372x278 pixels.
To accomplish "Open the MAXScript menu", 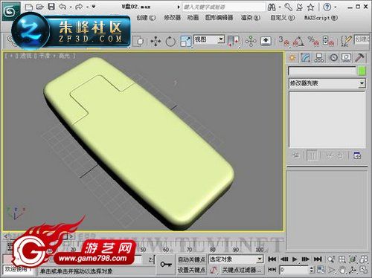I will [x=321, y=18].
